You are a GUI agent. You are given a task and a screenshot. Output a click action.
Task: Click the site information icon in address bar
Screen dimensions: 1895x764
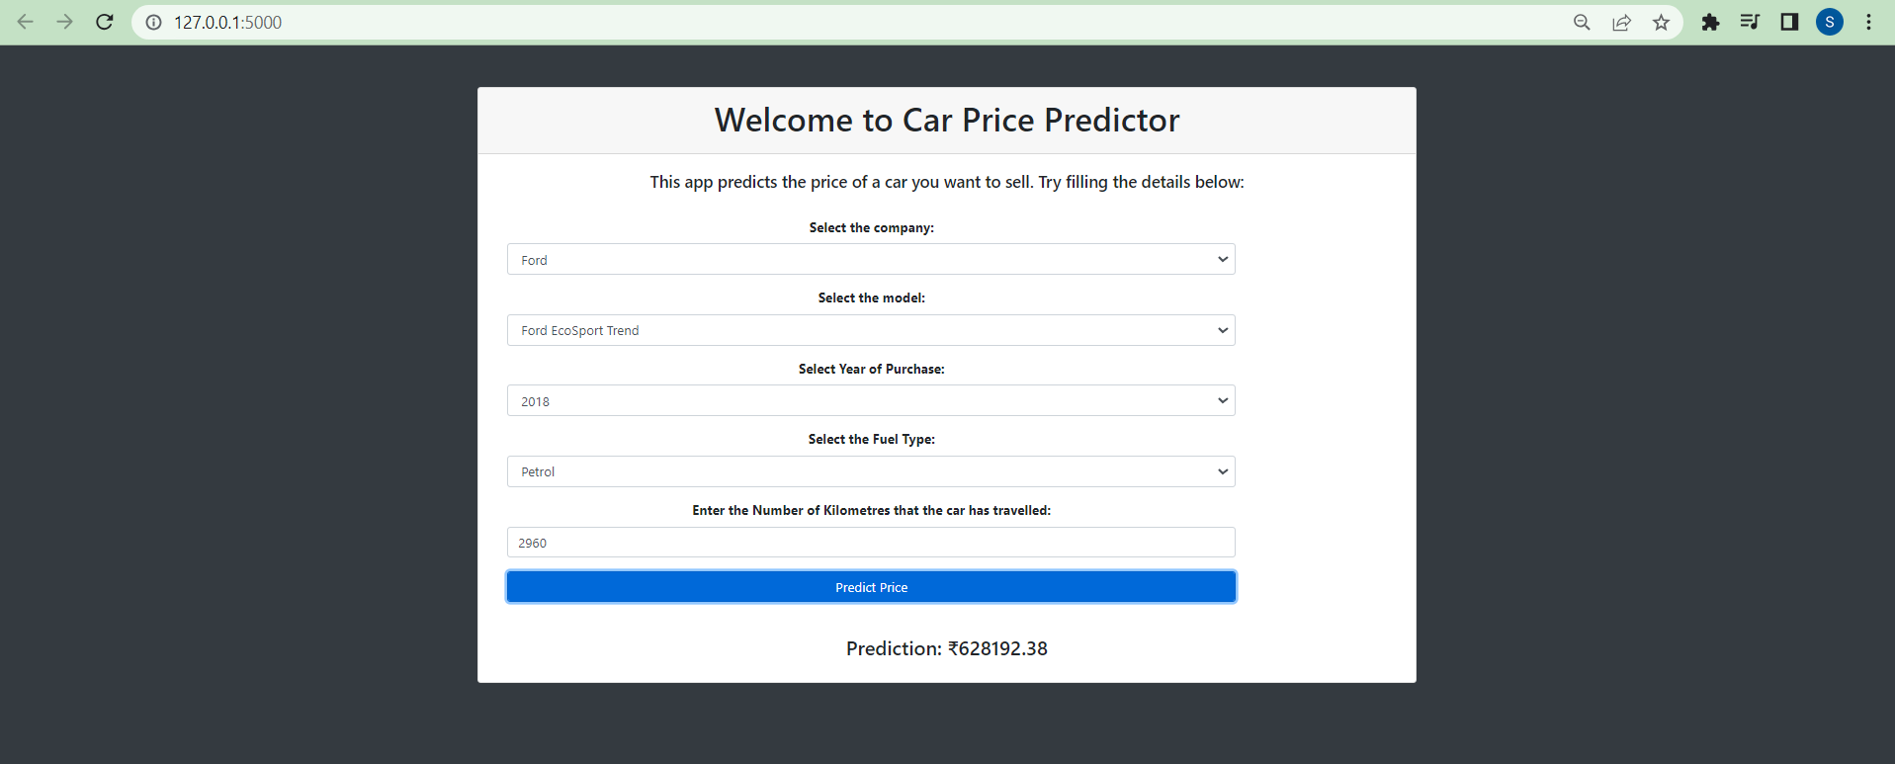pyautogui.click(x=153, y=22)
